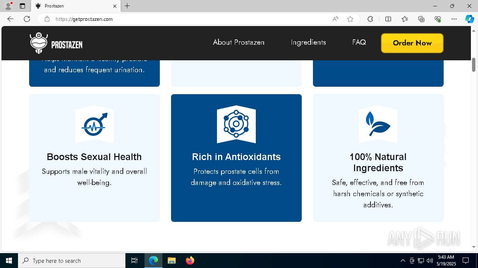Open the Tab actions menu
Viewport: 478px width, 268px height.
pyautogui.click(x=22, y=6)
